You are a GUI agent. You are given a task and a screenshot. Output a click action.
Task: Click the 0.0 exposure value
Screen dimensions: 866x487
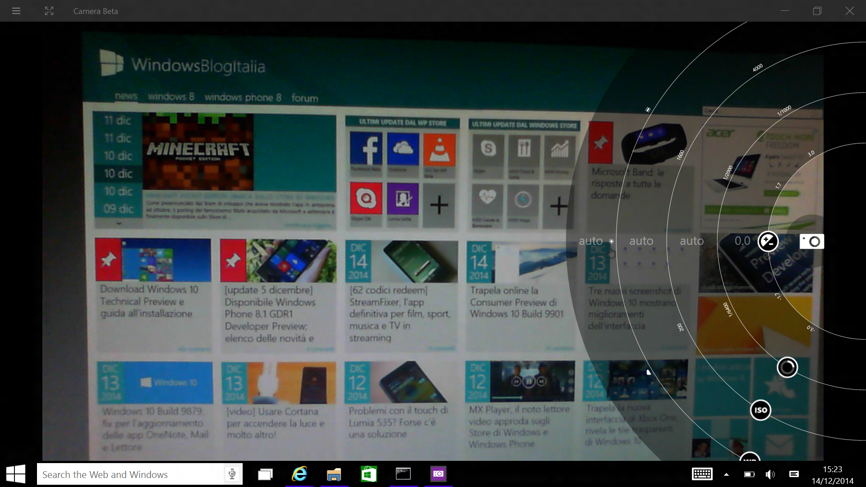742,241
